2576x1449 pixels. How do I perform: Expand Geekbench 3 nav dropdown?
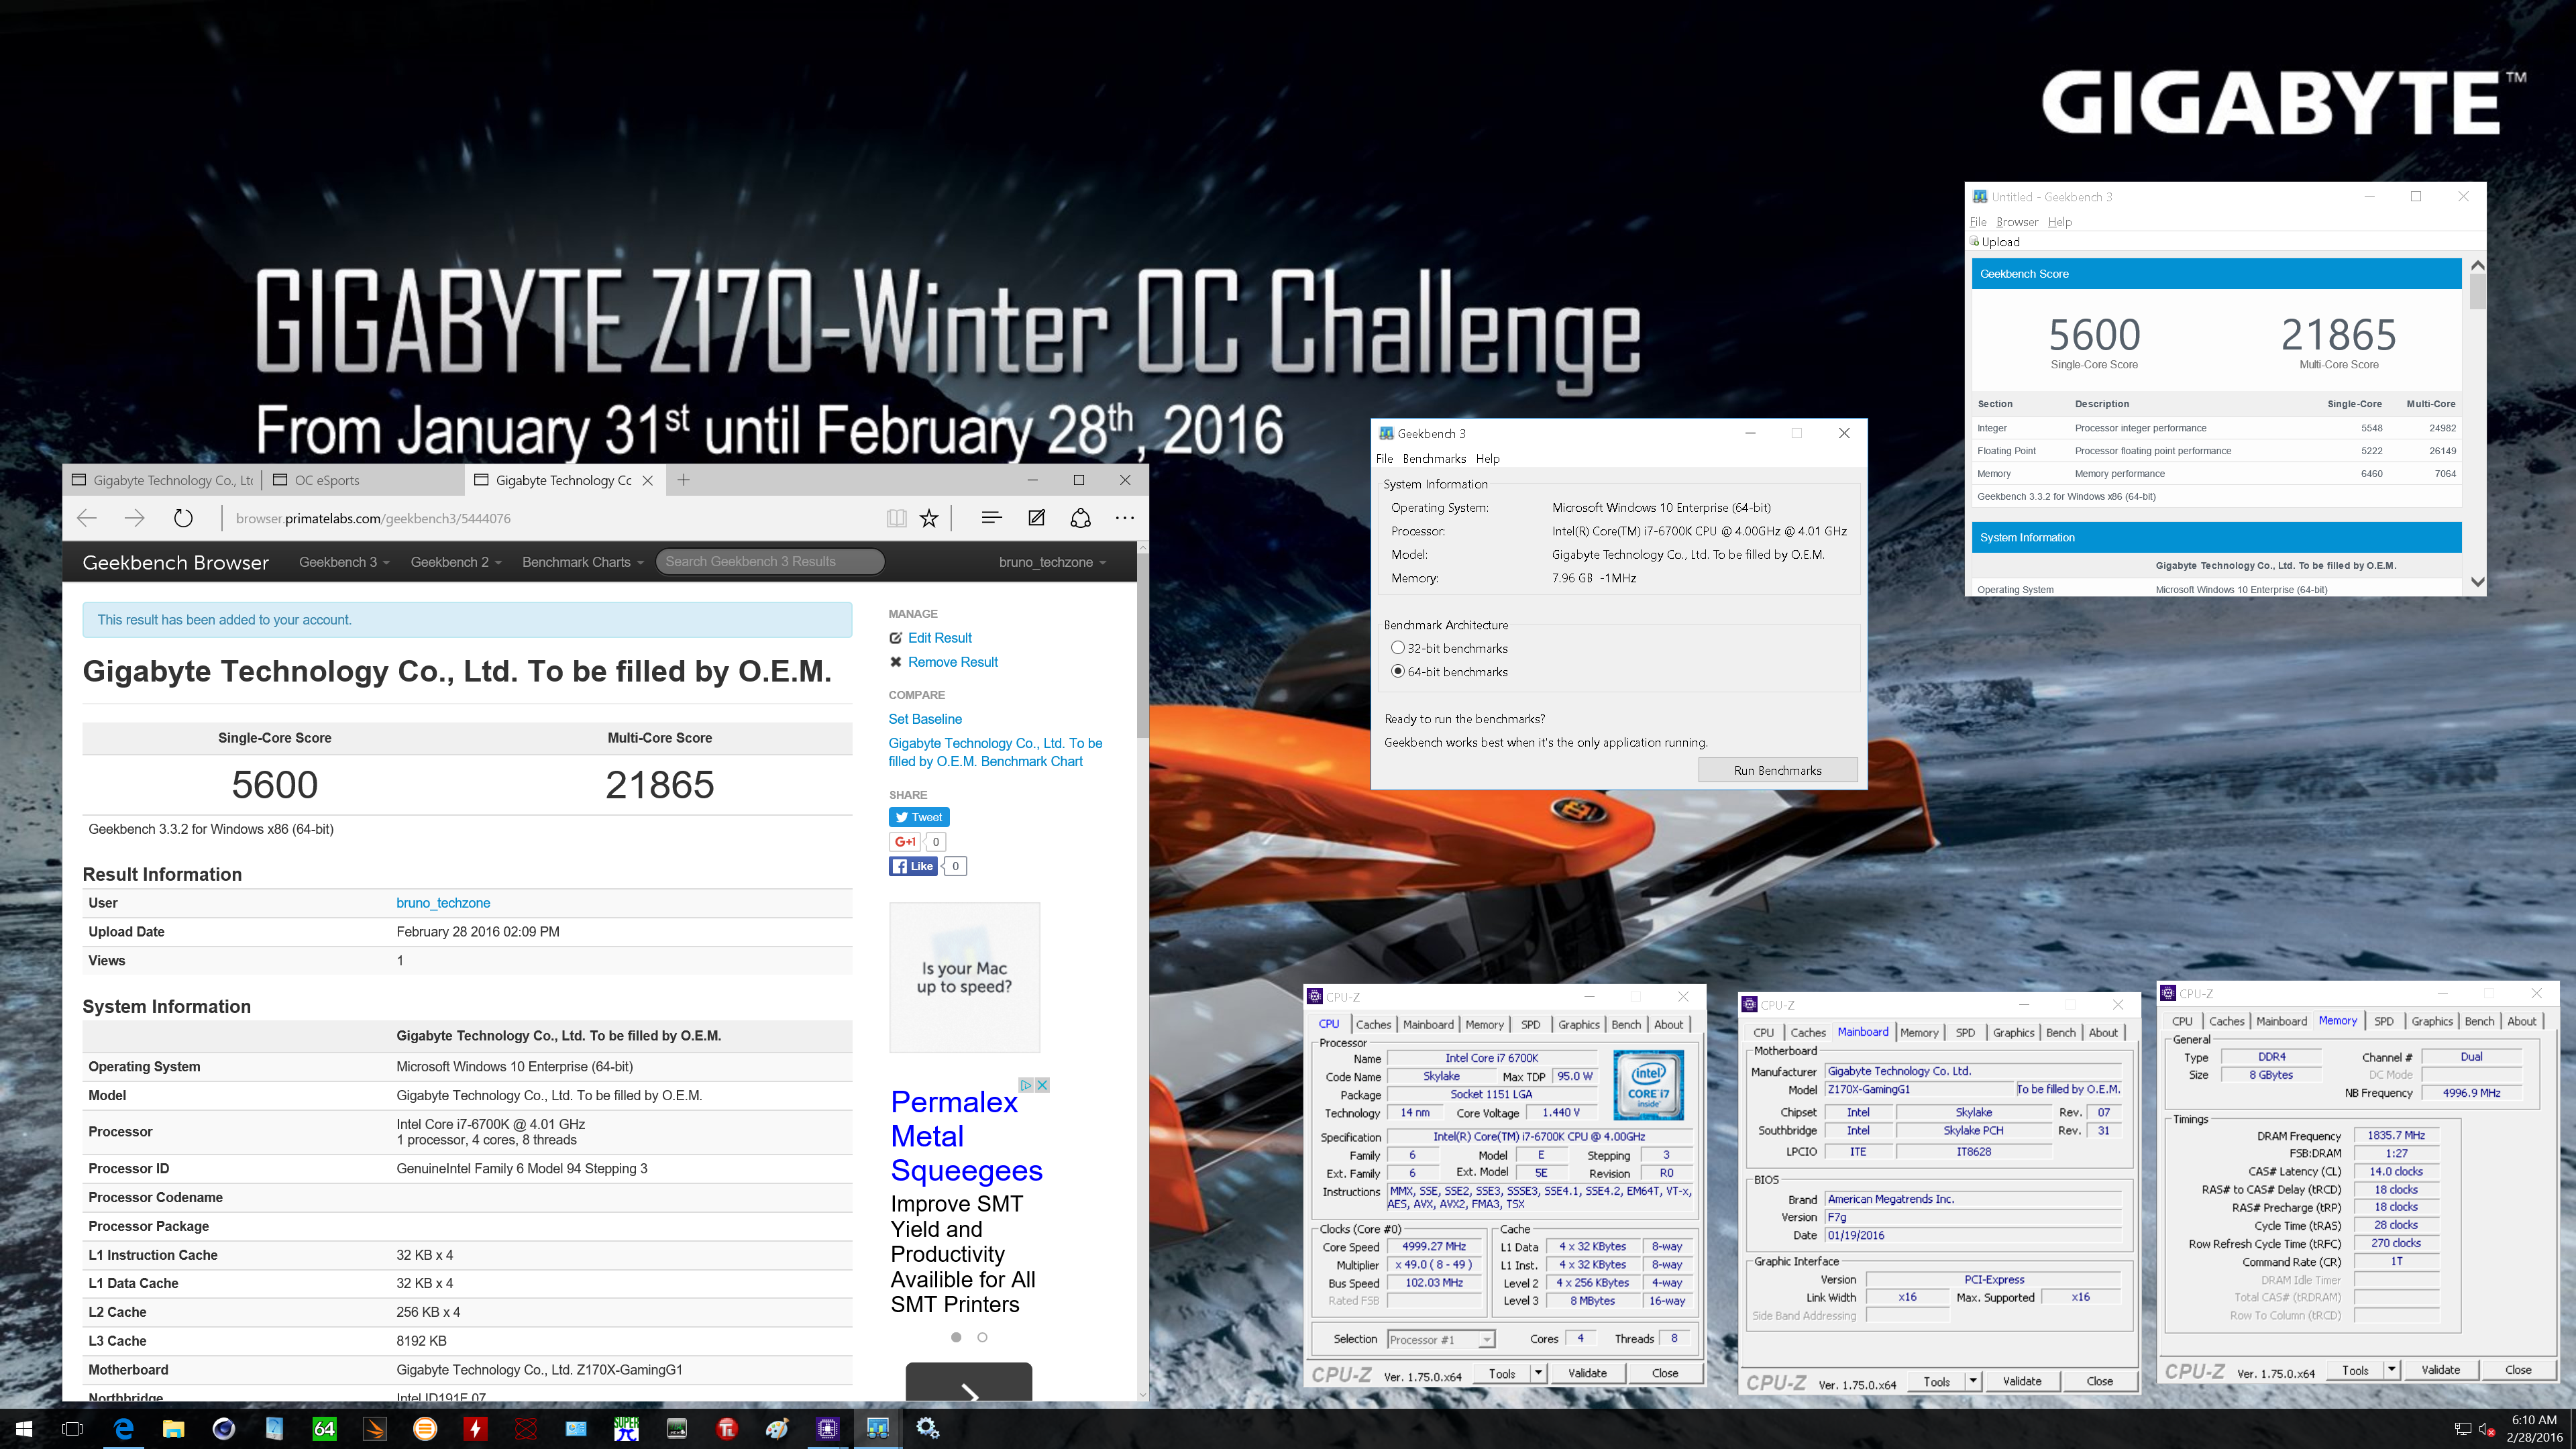(x=344, y=562)
